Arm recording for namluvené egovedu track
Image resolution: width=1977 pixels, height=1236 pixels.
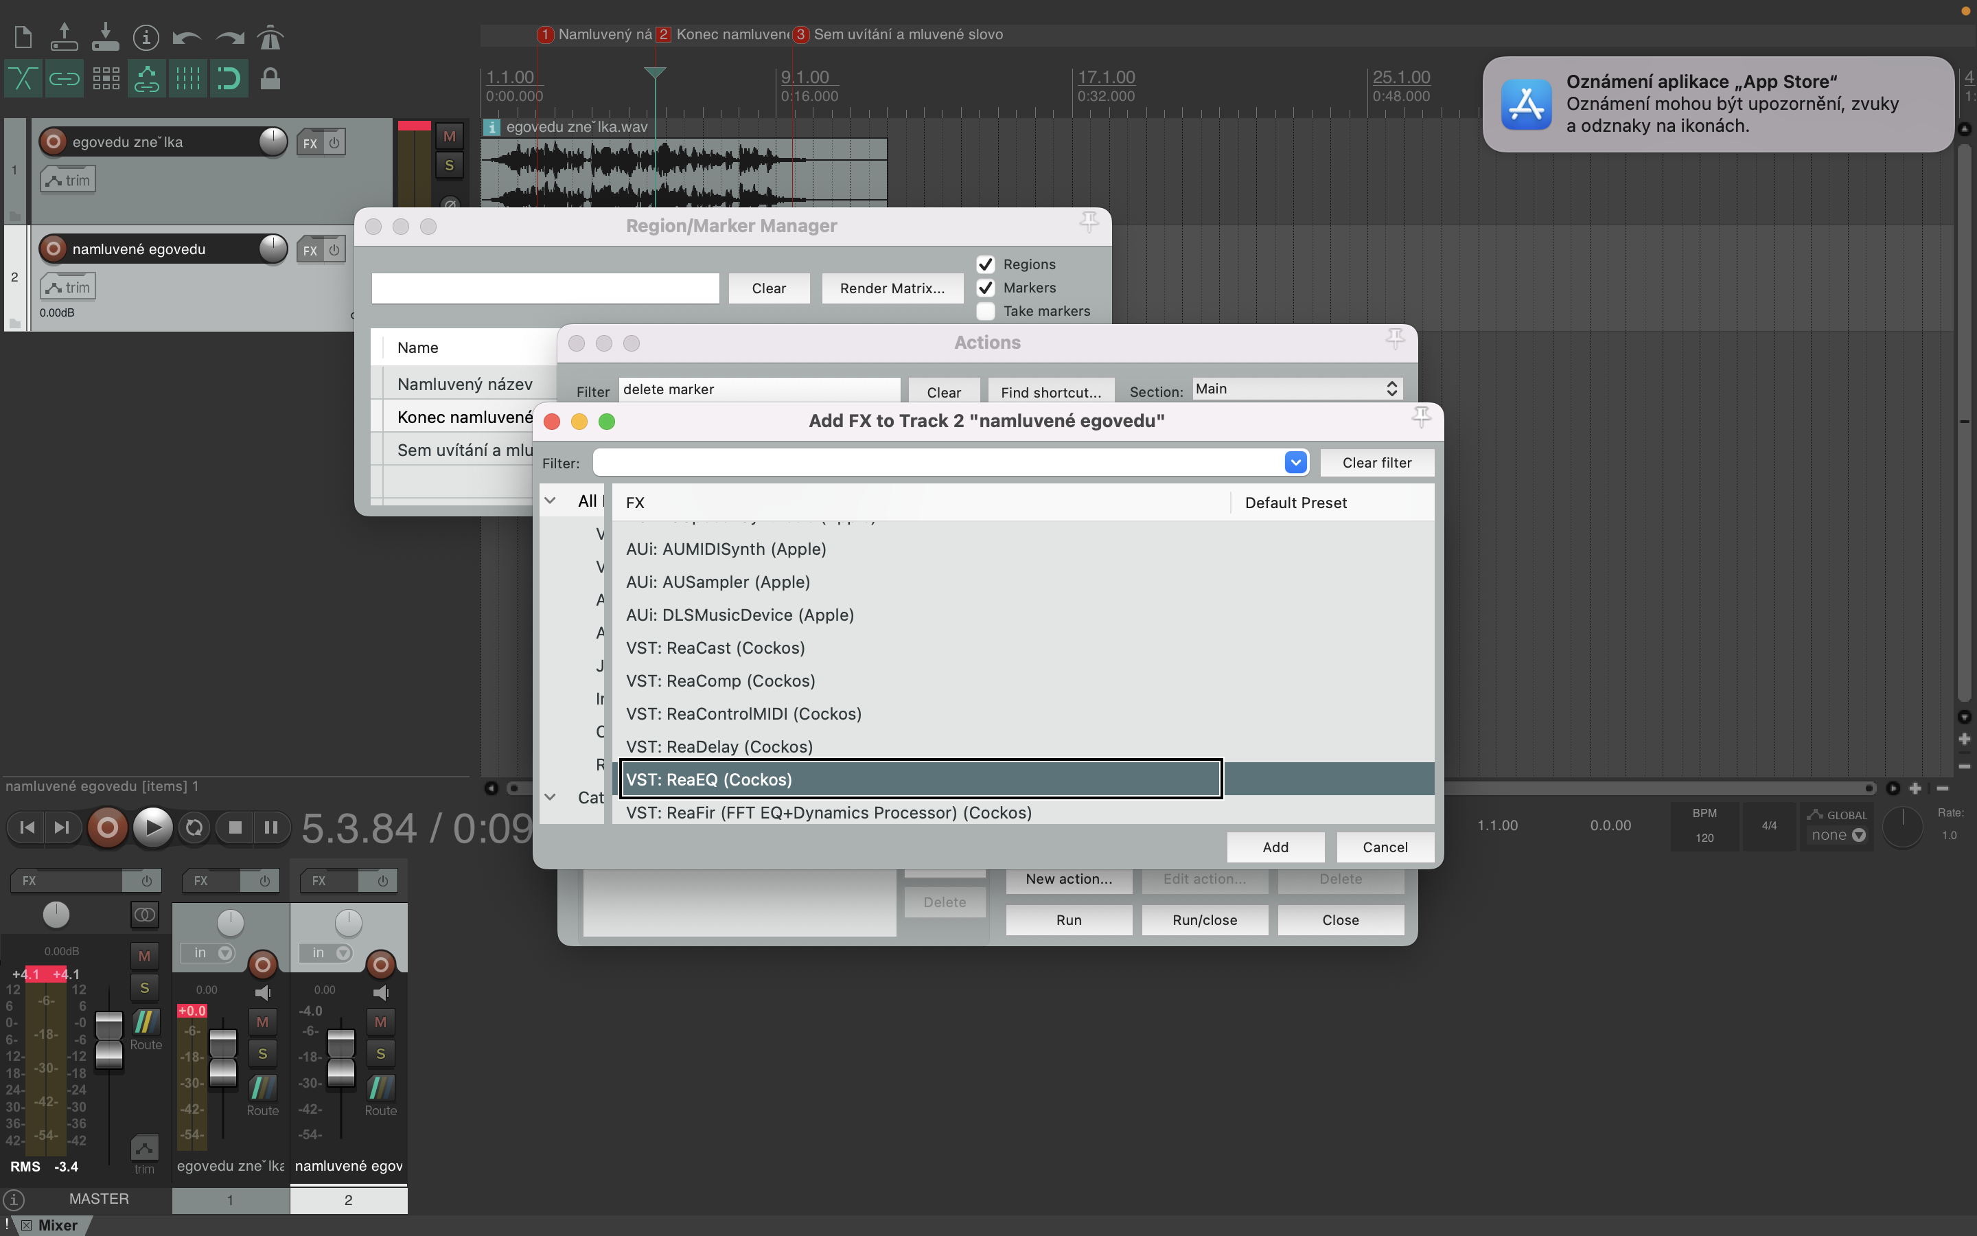pos(53,249)
